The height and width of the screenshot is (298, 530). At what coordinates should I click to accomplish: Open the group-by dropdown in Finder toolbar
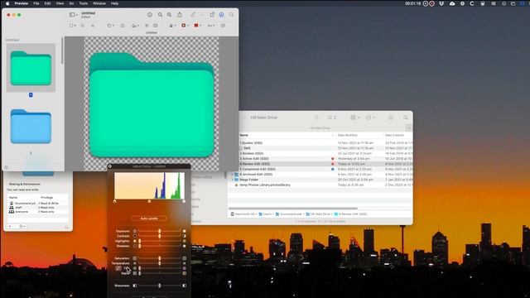pyautogui.click(x=354, y=118)
